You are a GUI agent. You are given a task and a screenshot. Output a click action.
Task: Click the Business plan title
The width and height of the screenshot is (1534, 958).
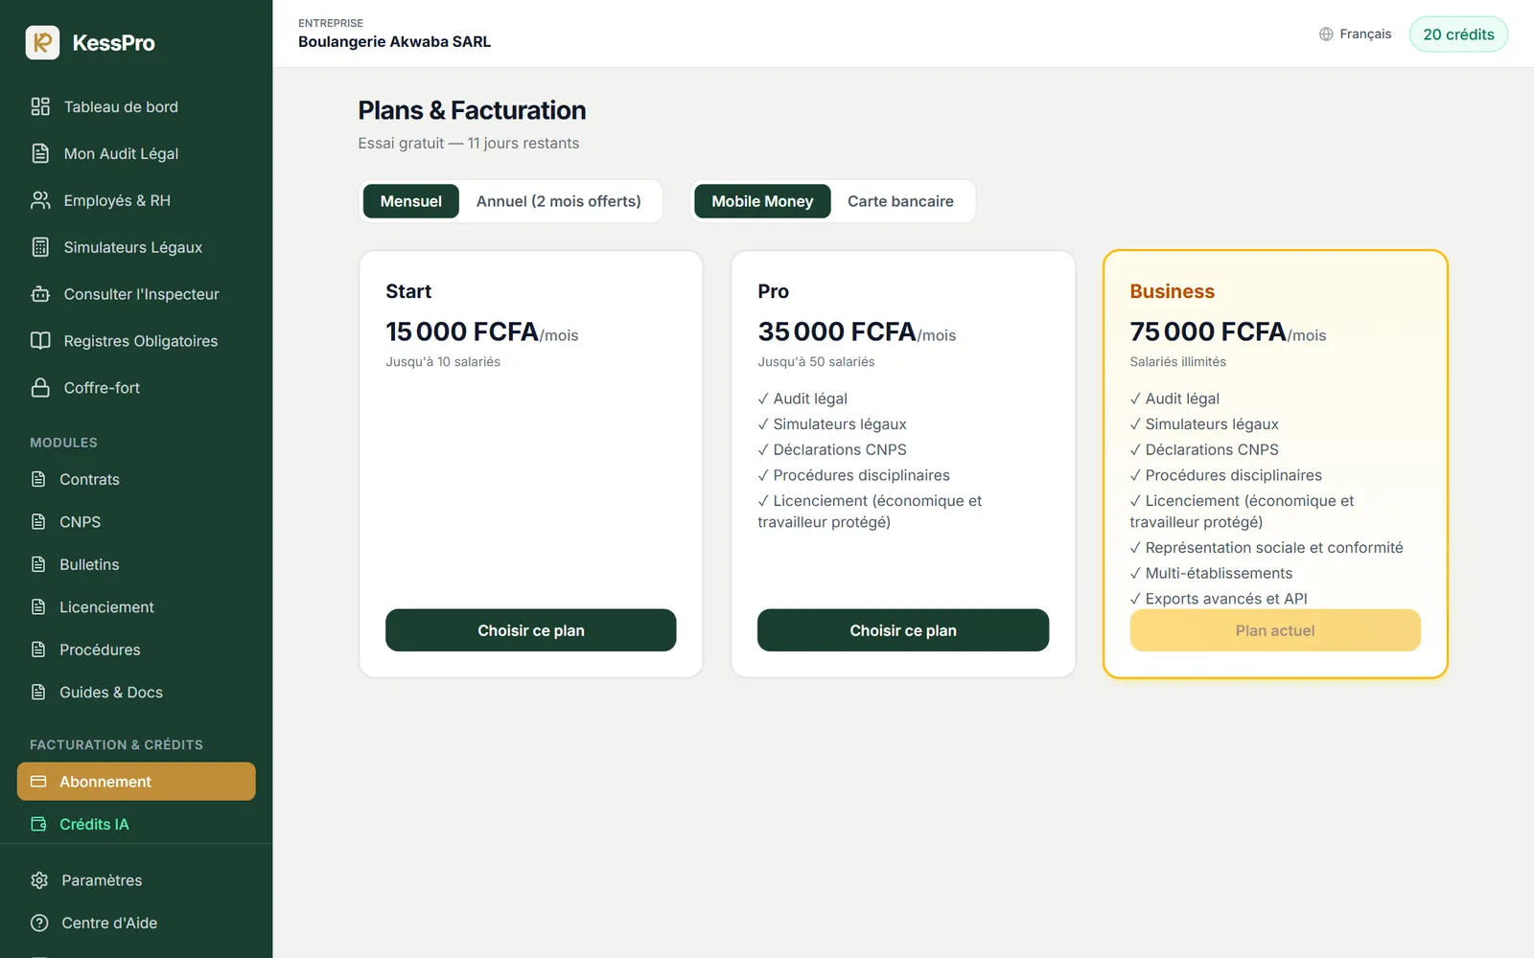coord(1172,291)
